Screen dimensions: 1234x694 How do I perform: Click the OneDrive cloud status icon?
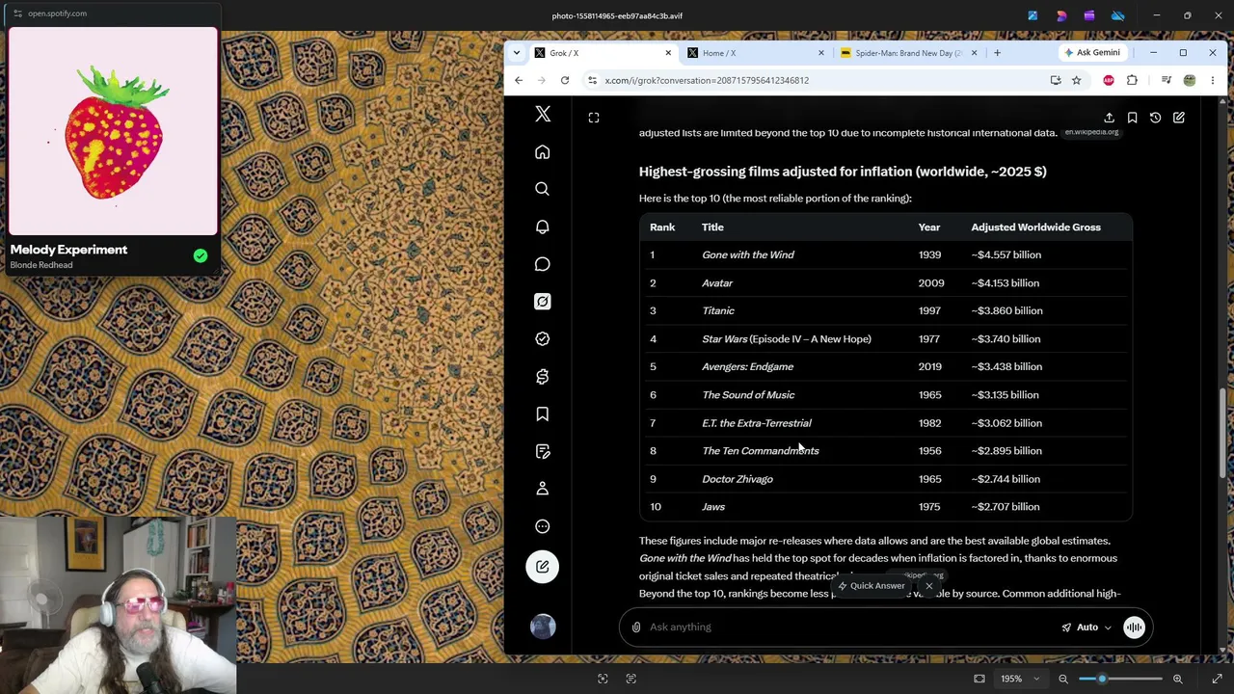[1118, 15]
